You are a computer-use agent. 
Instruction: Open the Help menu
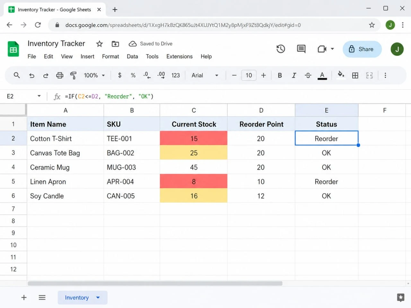click(206, 56)
